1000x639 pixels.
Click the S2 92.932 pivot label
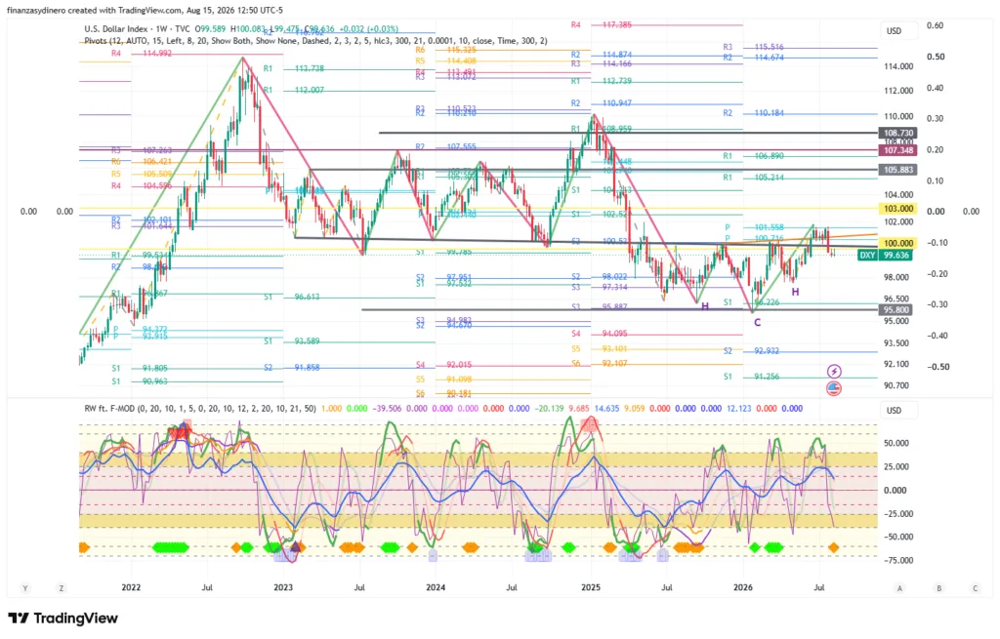tap(752, 351)
